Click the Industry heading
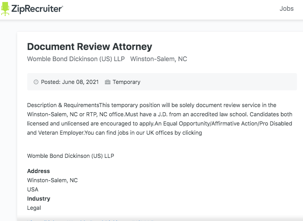303x221 pixels. click(x=38, y=199)
